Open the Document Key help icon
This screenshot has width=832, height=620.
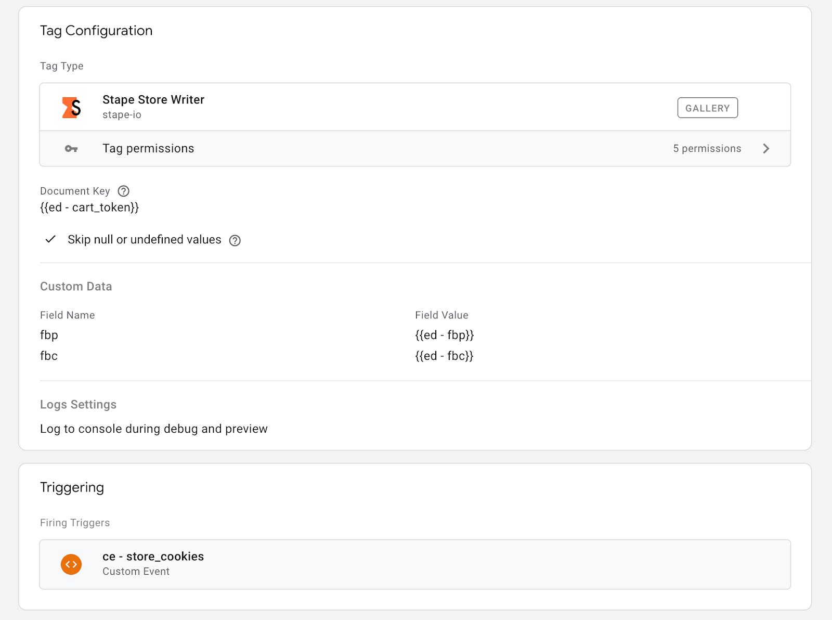click(123, 191)
